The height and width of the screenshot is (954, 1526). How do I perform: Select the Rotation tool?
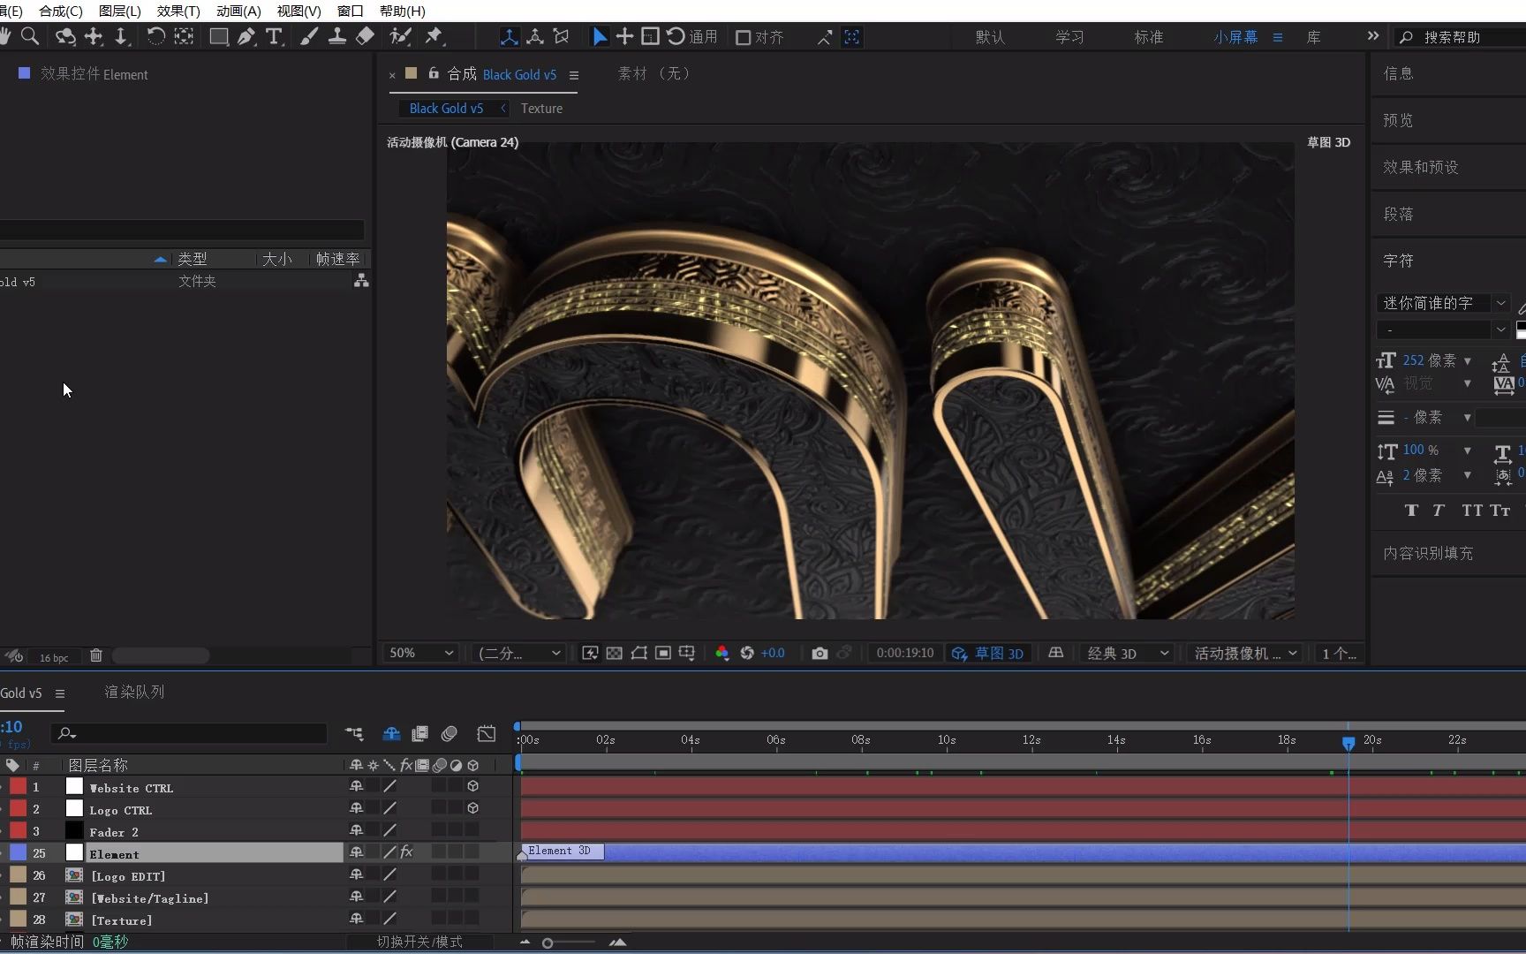coord(155,36)
